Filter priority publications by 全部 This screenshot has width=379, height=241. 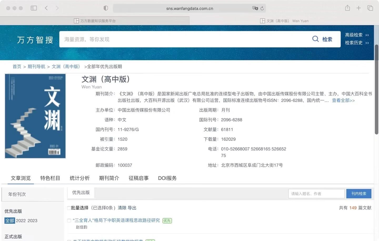coord(10,221)
